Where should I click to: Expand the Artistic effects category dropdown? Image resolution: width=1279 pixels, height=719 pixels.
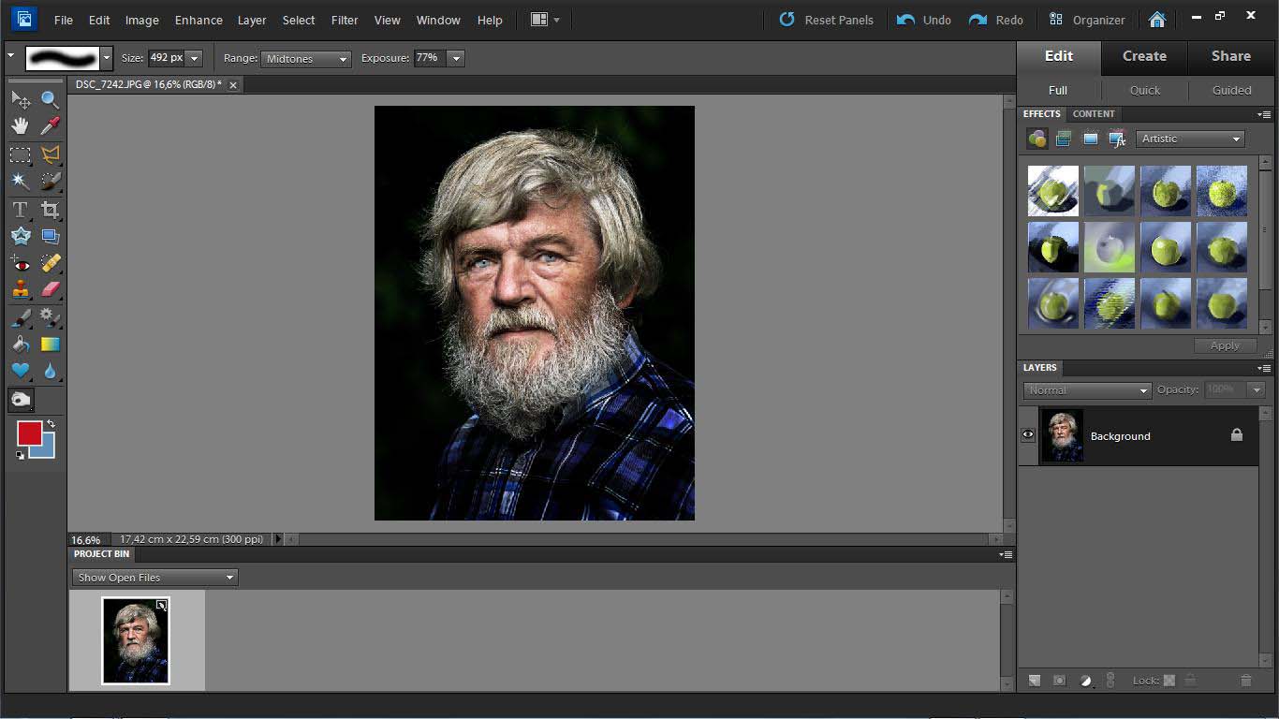1190,139
